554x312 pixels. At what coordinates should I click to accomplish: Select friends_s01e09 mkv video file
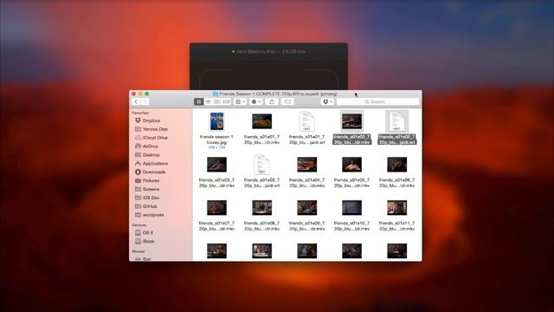[306, 208]
